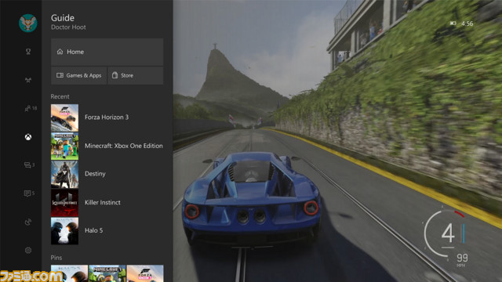Viewport: 502px width, 282px height.
Task: Click the 99 MPH speed readout
Action: pyautogui.click(x=462, y=259)
